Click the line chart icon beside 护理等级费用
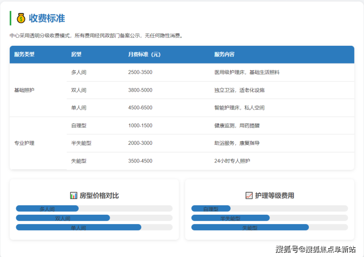Image resolution: width=364 pixels, height=257 pixels. [249, 195]
